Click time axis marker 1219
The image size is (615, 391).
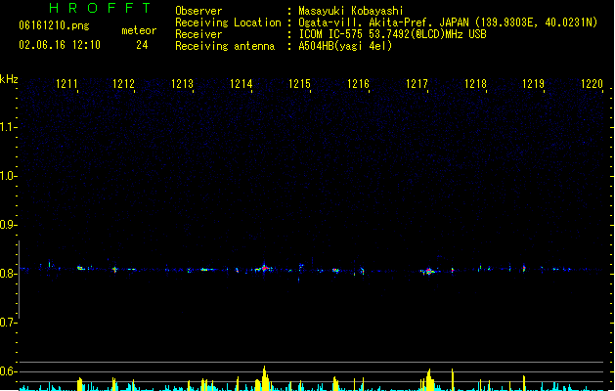pyautogui.click(x=534, y=84)
